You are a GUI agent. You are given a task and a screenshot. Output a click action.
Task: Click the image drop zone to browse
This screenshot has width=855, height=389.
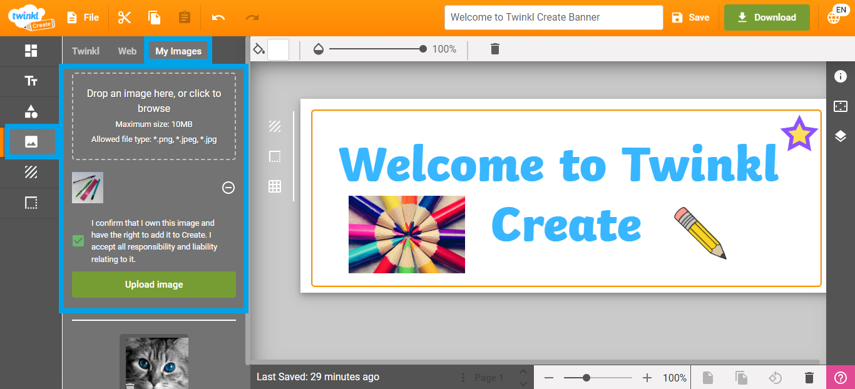[154, 116]
